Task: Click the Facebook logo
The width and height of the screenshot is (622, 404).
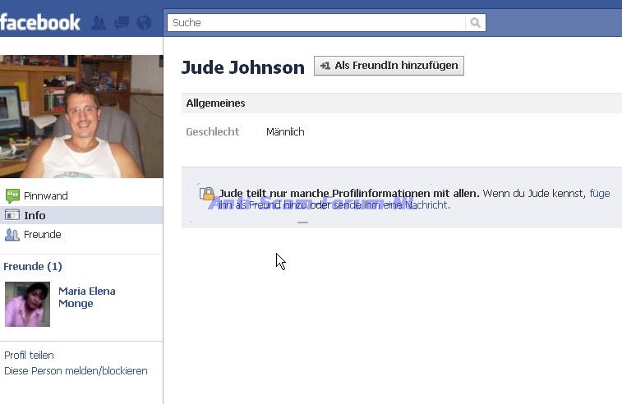Action: 39,22
